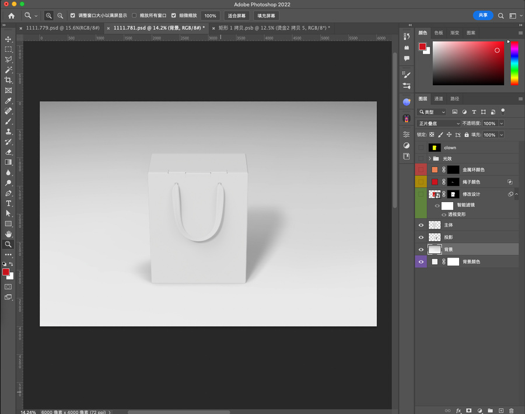Open the 不透明度 opacity dropdown arrow
This screenshot has width=525, height=414.
(502, 123)
